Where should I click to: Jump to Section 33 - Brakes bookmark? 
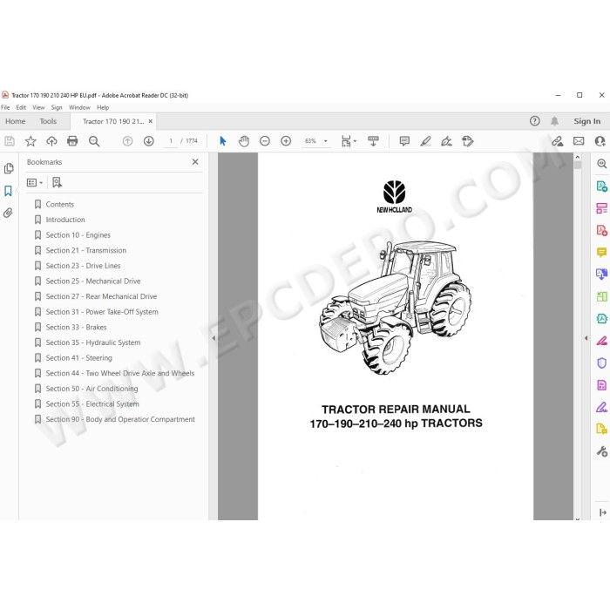coord(76,327)
